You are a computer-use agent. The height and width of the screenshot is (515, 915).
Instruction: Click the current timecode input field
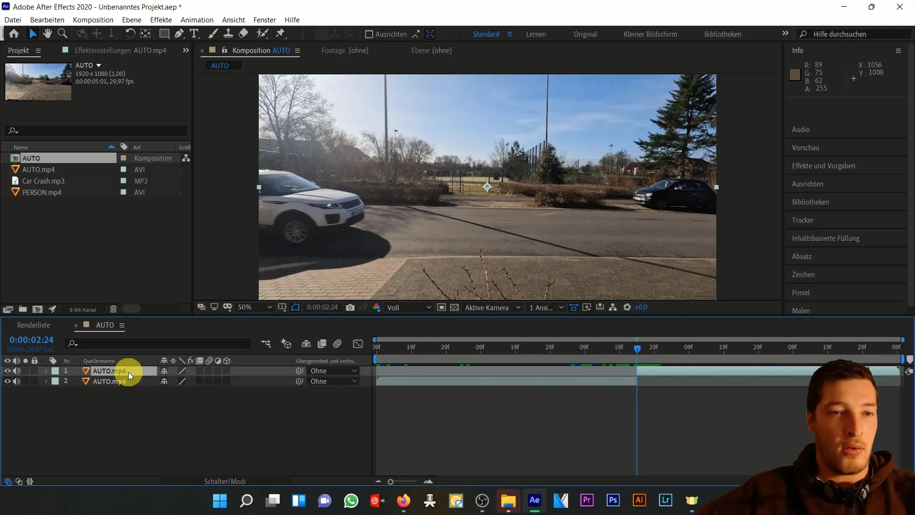tap(31, 340)
